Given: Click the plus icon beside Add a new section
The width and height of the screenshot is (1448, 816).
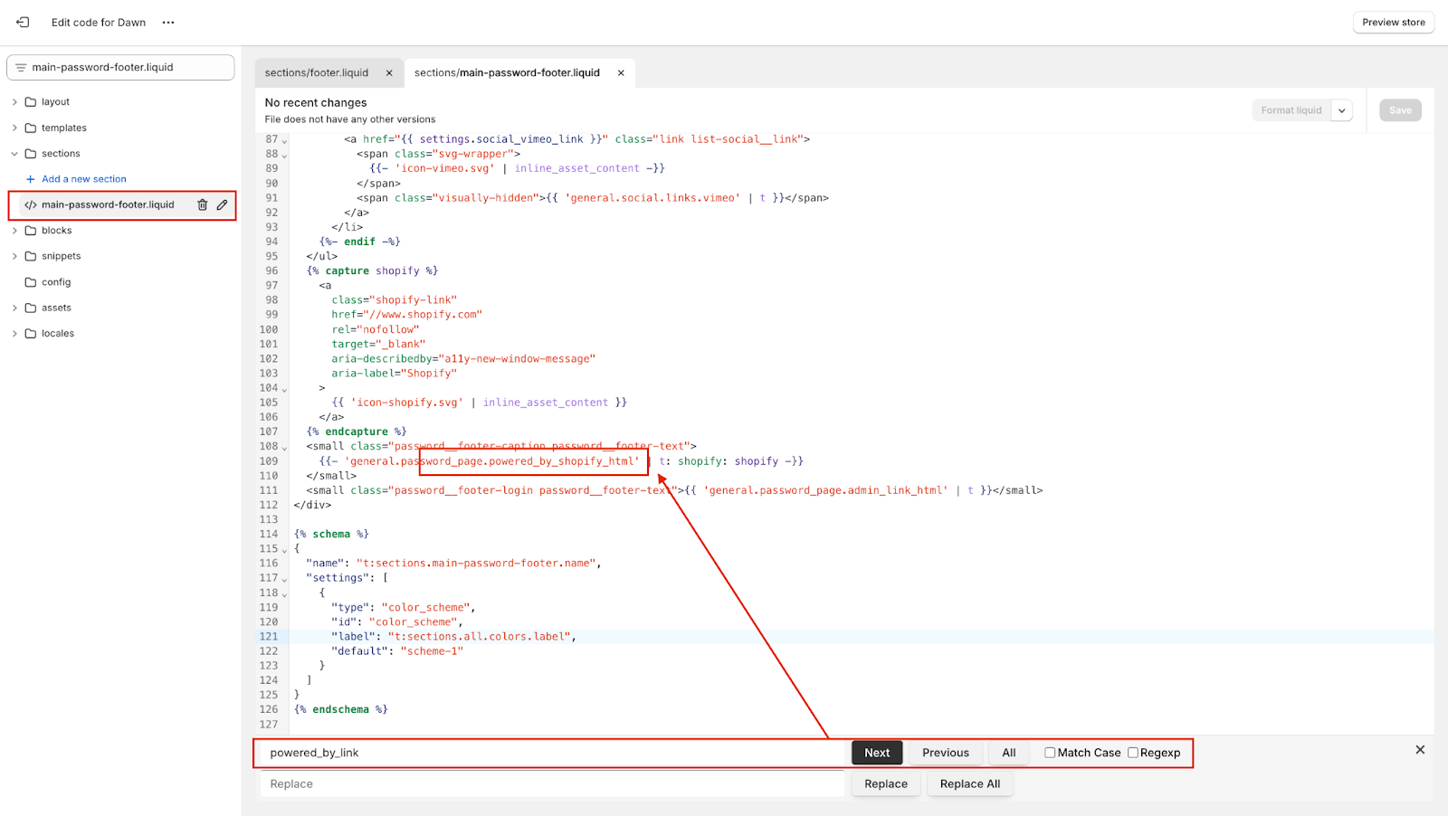Looking at the screenshot, I should (30, 179).
